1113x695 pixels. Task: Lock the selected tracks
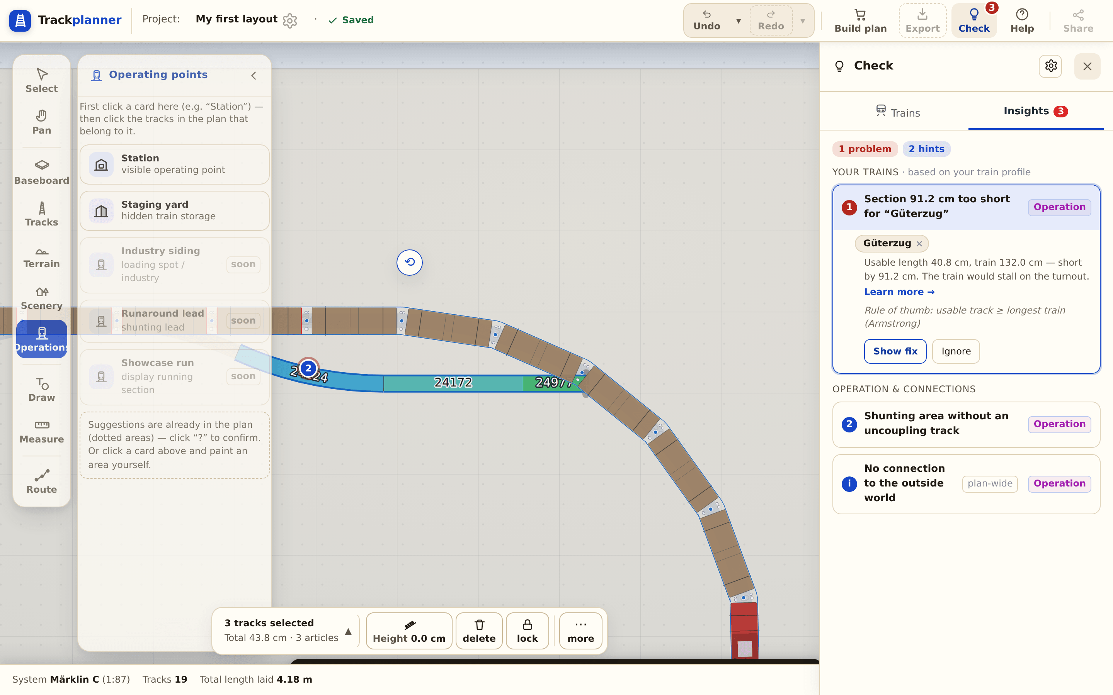[527, 631]
